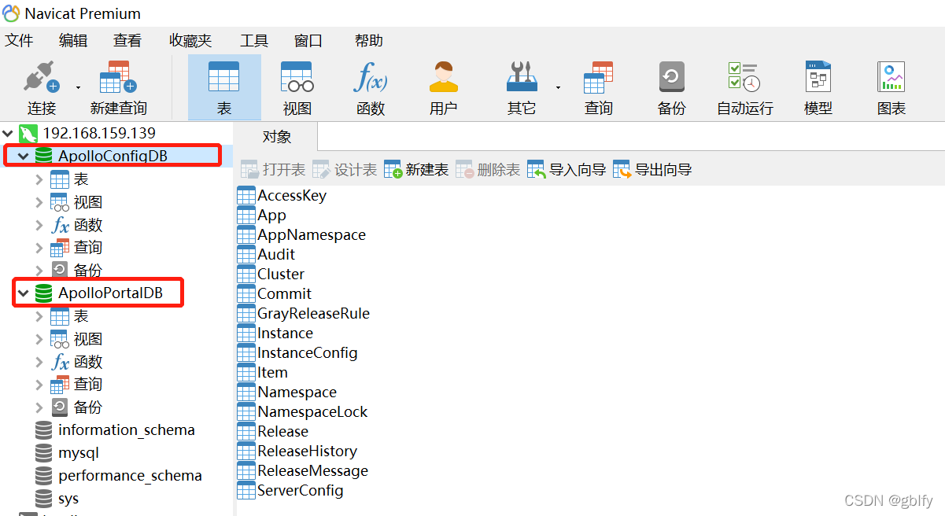Open the 窗口 menu
The width and height of the screenshot is (945, 516).
pyautogui.click(x=308, y=41)
